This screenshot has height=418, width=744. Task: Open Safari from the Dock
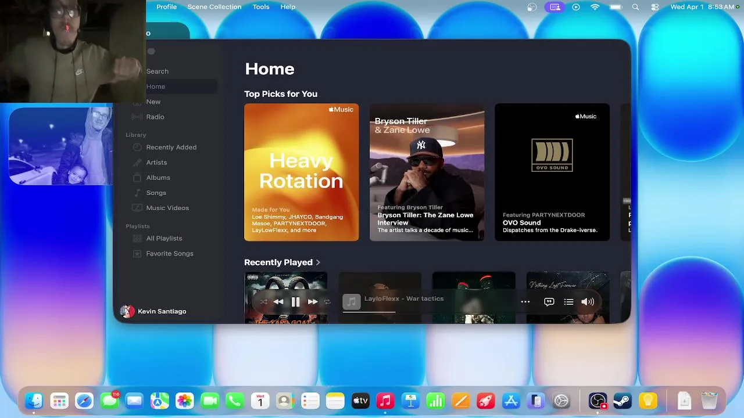pyautogui.click(x=84, y=401)
